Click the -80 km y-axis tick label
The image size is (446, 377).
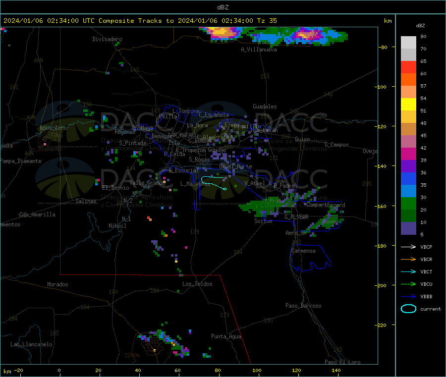[x=383, y=47]
